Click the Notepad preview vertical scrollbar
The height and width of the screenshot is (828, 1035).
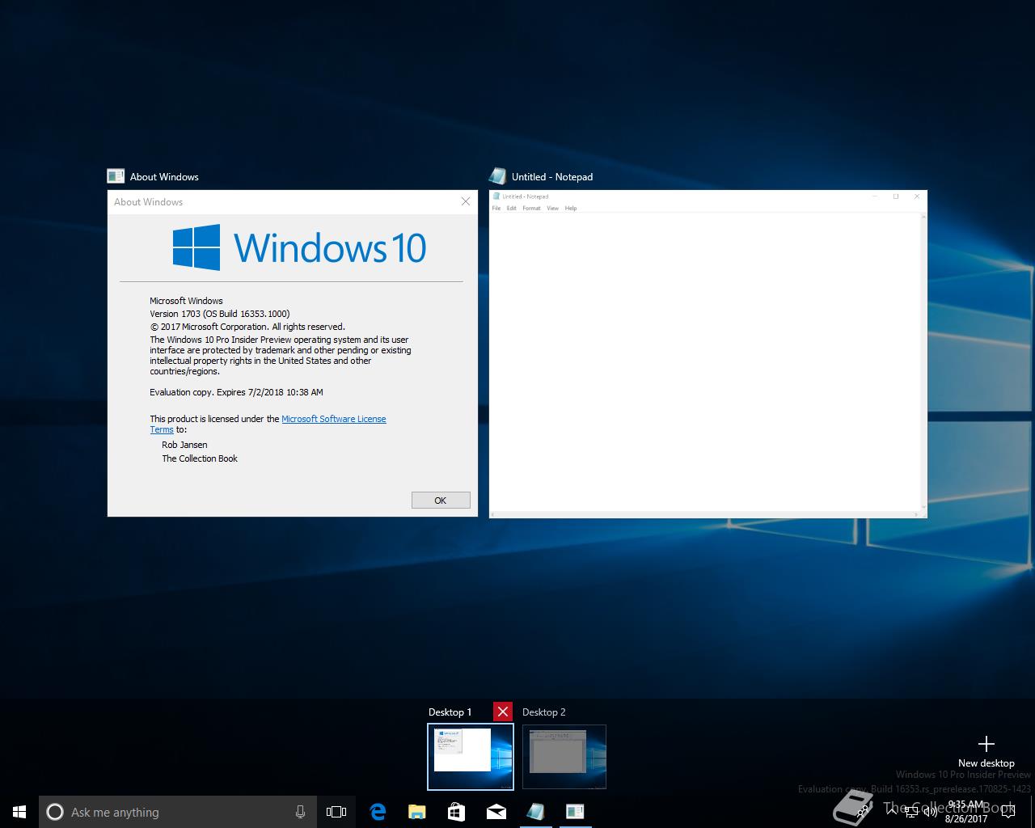(x=924, y=361)
